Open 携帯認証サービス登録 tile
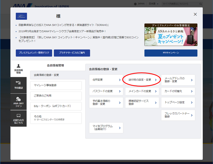 tap(142, 103)
